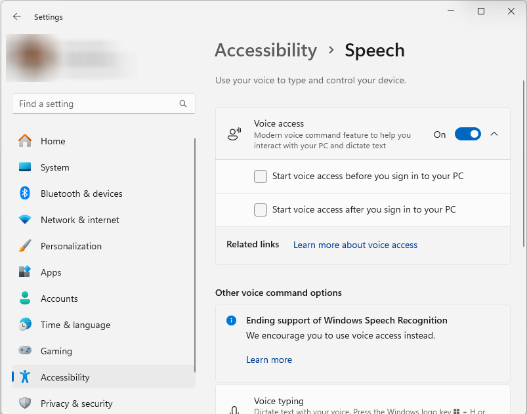Click the back arrow icon in Settings
This screenshot has width=527, height=414.
tap(17, 16)
